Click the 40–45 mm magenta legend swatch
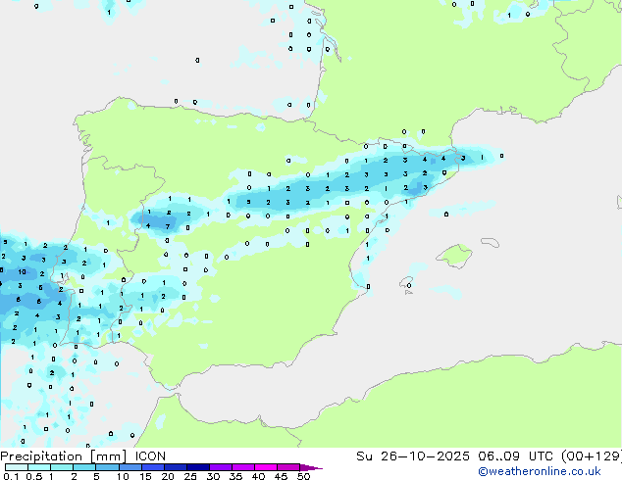 point(266,467)
